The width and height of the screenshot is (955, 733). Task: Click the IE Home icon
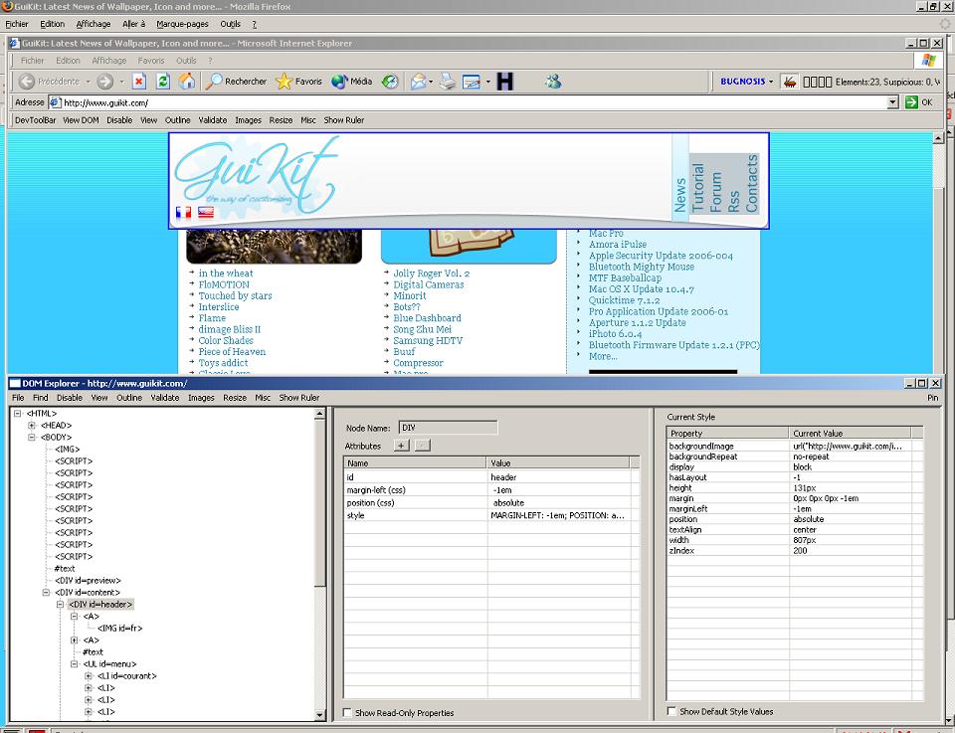click(x=186, y=81)
